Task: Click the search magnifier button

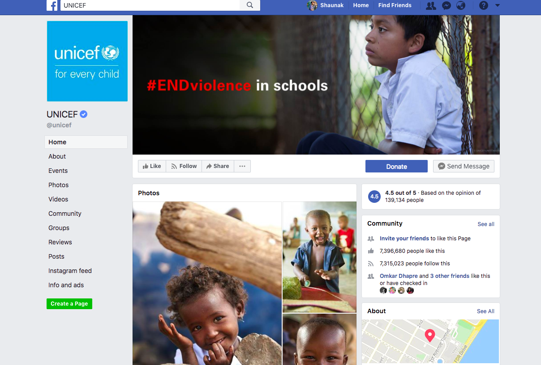Action: click(x=250, y=5)
